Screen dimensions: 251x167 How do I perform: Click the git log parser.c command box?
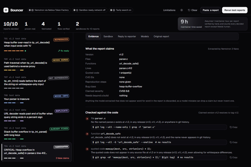[x=159, y=127]
